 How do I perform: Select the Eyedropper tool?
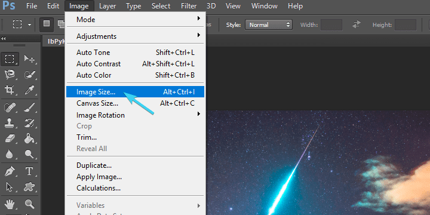pos(29,90)
